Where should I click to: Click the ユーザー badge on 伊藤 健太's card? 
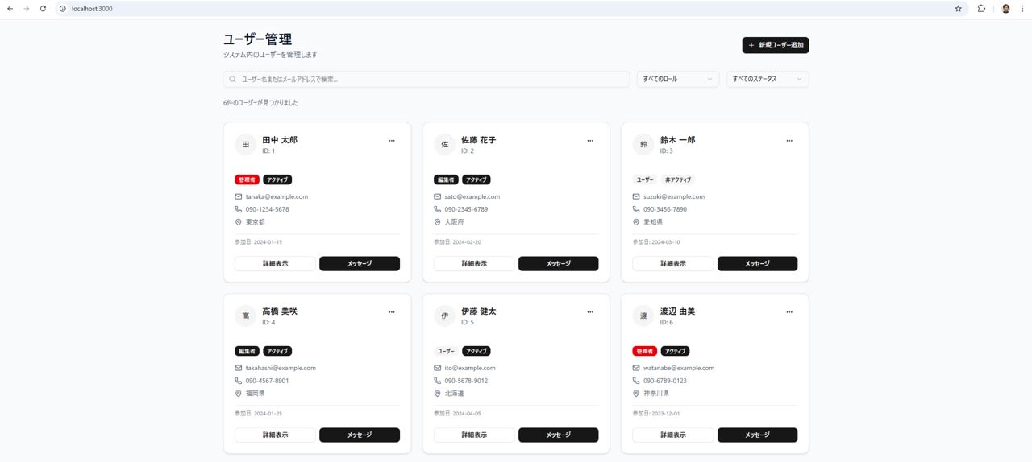pyautogui.click(x=447, y=351)
